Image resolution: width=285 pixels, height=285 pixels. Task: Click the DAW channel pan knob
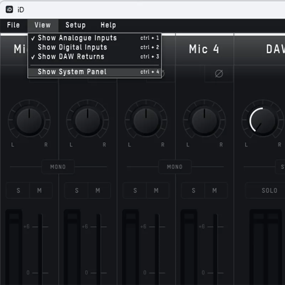pyautogui.click(x=263, y=120)
